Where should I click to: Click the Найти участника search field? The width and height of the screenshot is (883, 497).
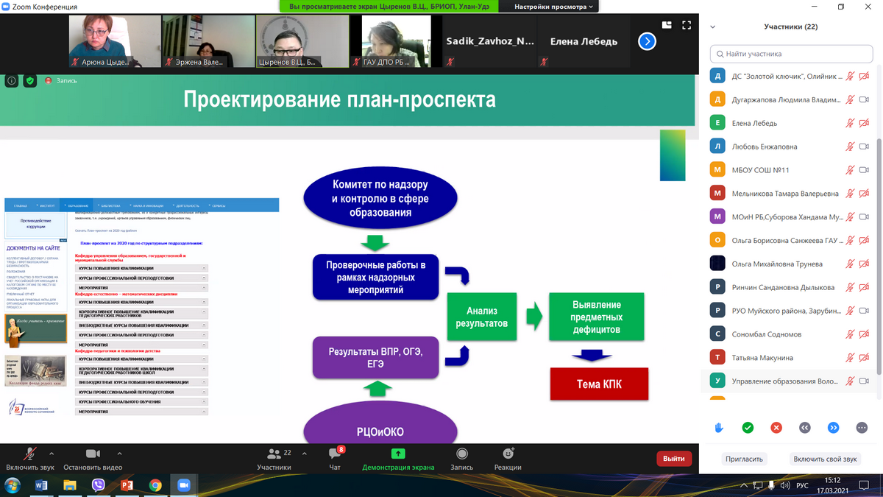(791, 54)
